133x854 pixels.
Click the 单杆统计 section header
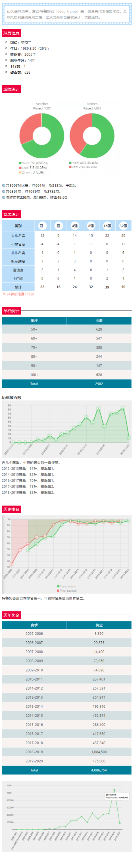tap(11, 311)
